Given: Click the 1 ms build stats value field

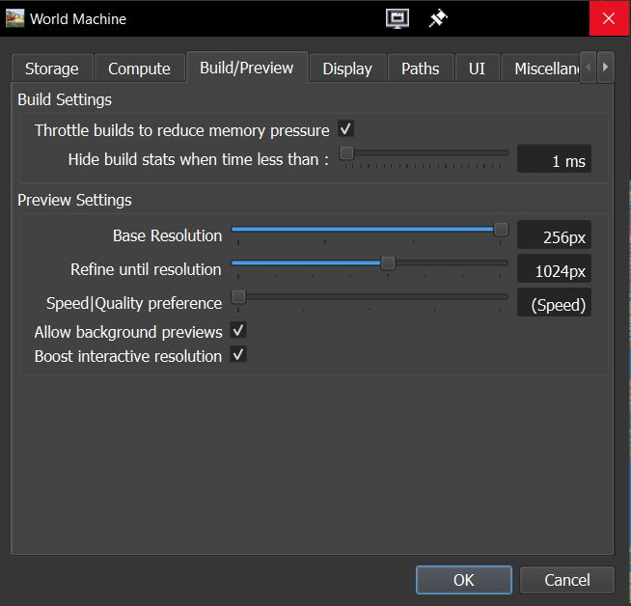Looking at the screenshot, I should [x=554, y=158].
